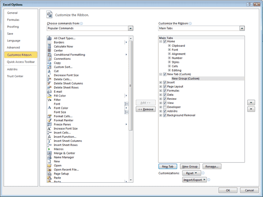Open the Import/Export dropdown
Image resolution: width=263 pixels, height=197 pixels.
[x=194, y=180]
